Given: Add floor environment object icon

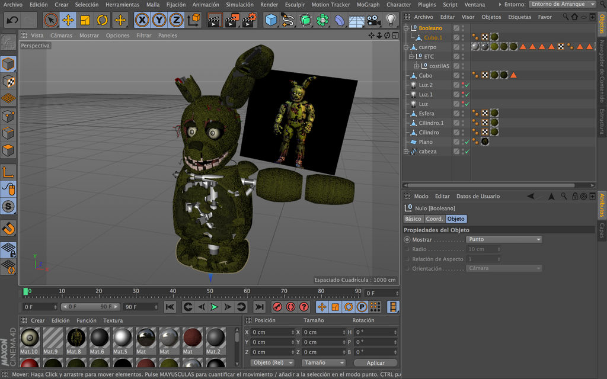Looking at the screenshot, I should tap(356, 20).
